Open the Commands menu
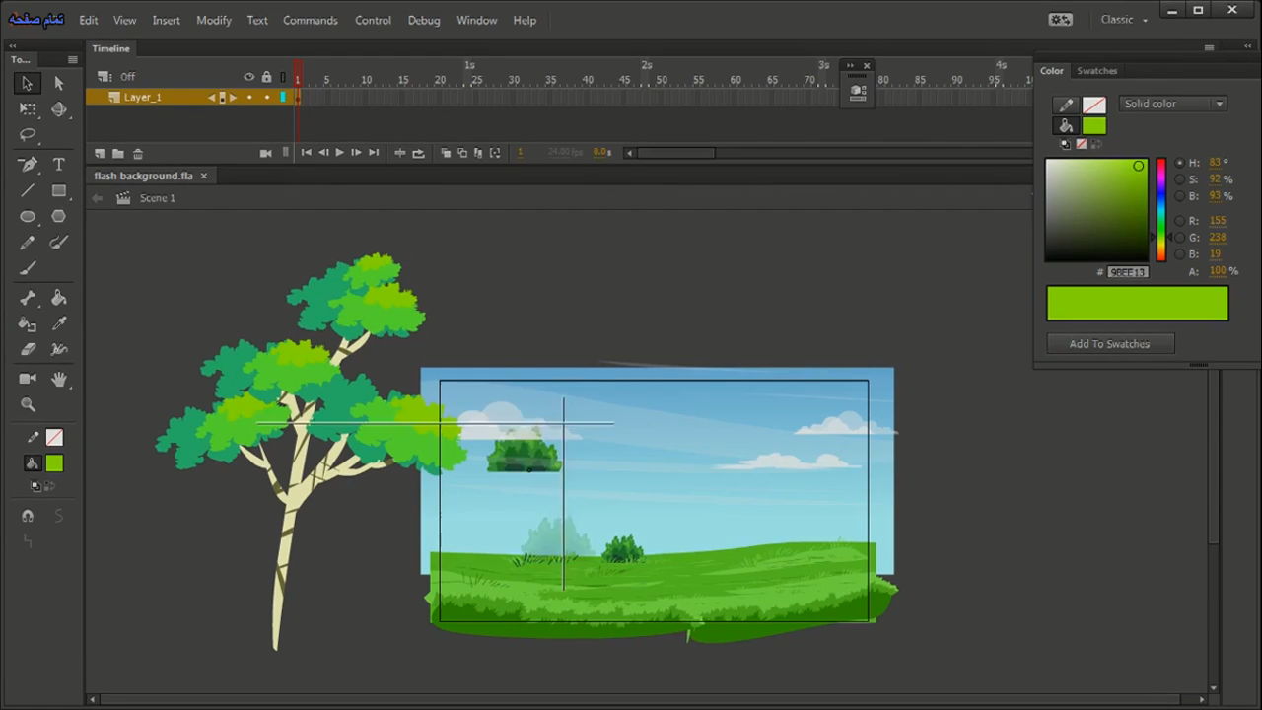Screen dimensions: 1262x710 click(311, 20)
